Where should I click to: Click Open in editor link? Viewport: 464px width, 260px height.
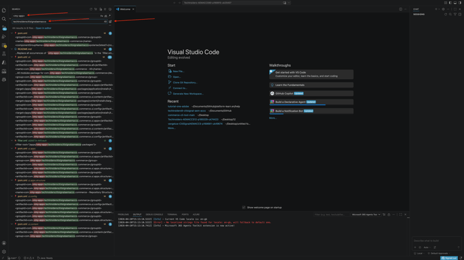(x=43, y=28)
